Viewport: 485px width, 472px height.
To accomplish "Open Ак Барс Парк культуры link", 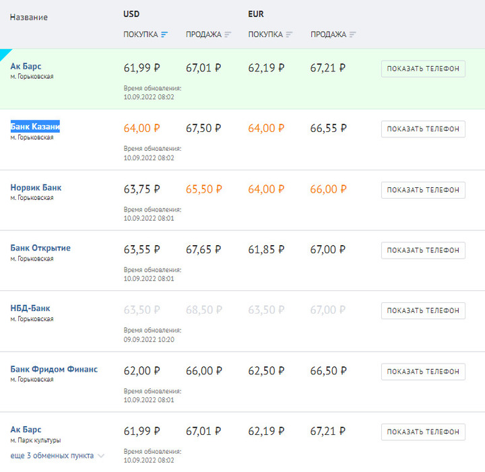I will [x=26, y=430].
